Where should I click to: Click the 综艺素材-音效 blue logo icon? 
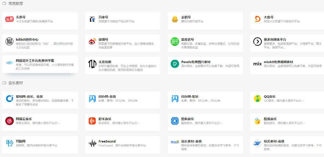pos(258,143)
